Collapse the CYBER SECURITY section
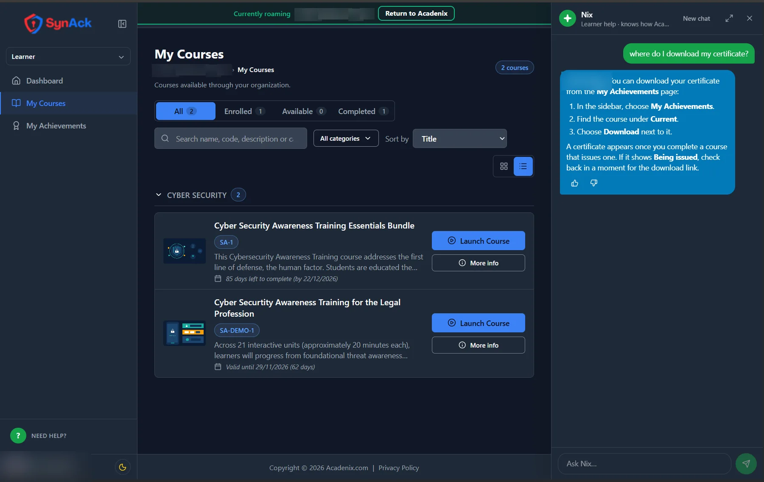764x482 pixels. (x=159, y=195)
